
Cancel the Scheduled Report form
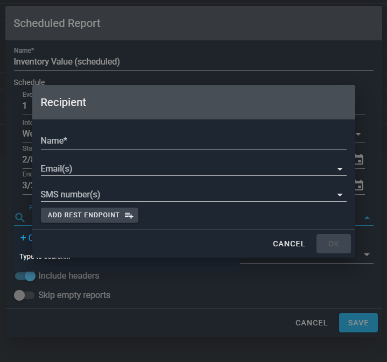pos(311,323)
